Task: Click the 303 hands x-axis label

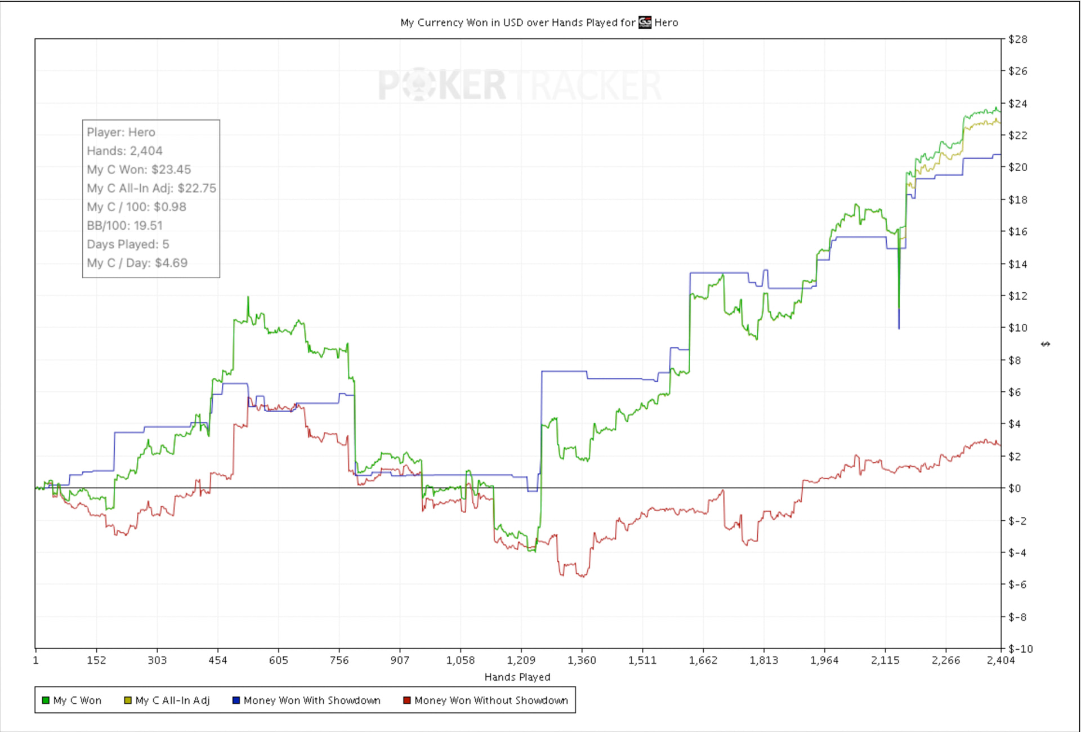Action: (x=157, y=660)
